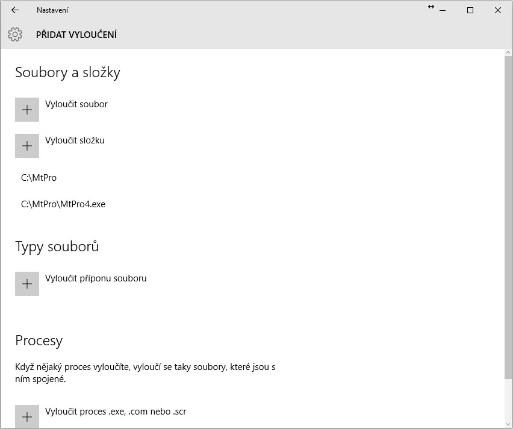The image size is (513, 429).
Task: Click the plus icon to exclude a file
Action: pyautogui.click(x=27, y=110)
